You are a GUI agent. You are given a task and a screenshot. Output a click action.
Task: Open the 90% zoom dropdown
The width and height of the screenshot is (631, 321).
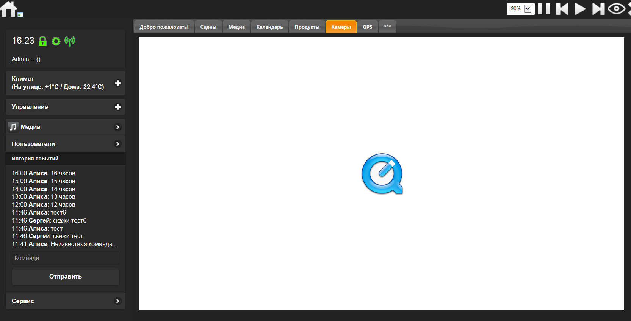pyautogui.click(x=521, y=9)
